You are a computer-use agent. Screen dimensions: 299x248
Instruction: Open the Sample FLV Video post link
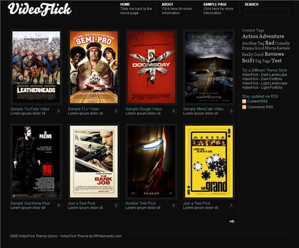tap(84, 109)
